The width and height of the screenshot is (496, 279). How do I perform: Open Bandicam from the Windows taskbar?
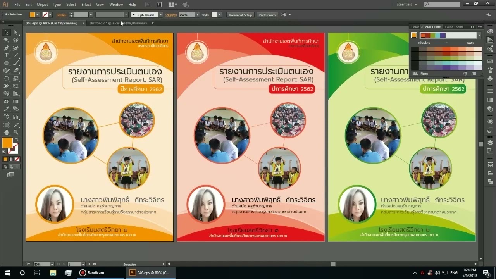[92, 273]
